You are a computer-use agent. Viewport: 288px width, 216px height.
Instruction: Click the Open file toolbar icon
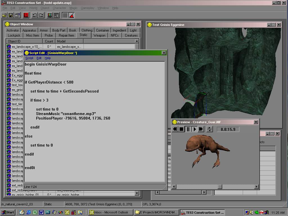(4, 15)
